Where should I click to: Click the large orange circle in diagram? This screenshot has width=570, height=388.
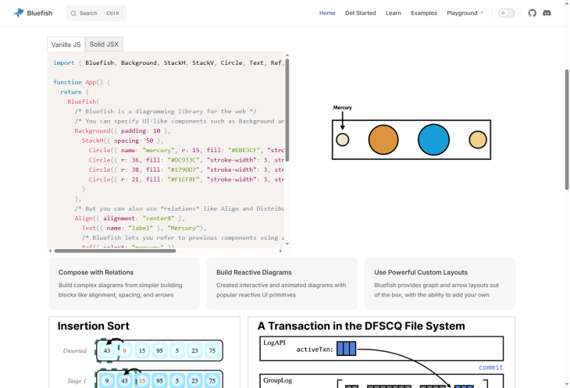point(383,140)
